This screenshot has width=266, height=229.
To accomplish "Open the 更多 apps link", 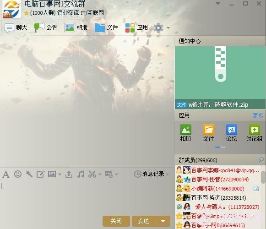I will point(258,115).
